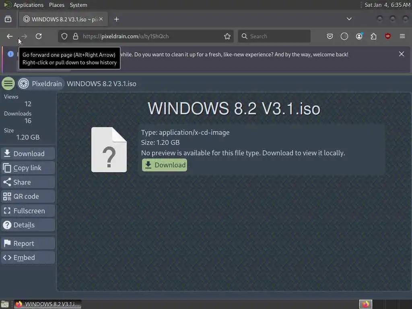
Task: Click the green Download button
Action: 165,165
